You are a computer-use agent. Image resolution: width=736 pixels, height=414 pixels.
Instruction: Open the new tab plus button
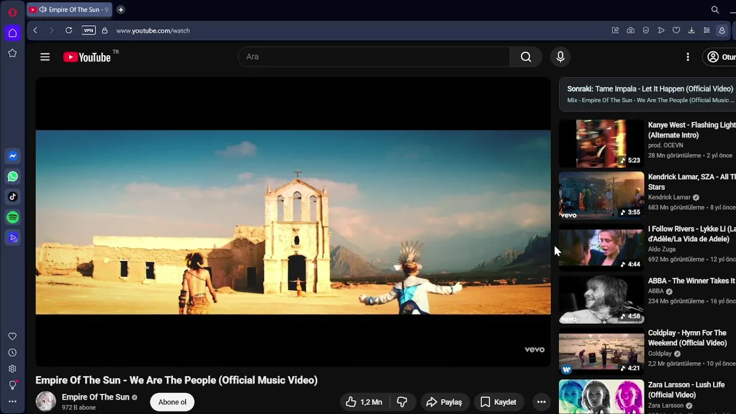click(121, 10)
